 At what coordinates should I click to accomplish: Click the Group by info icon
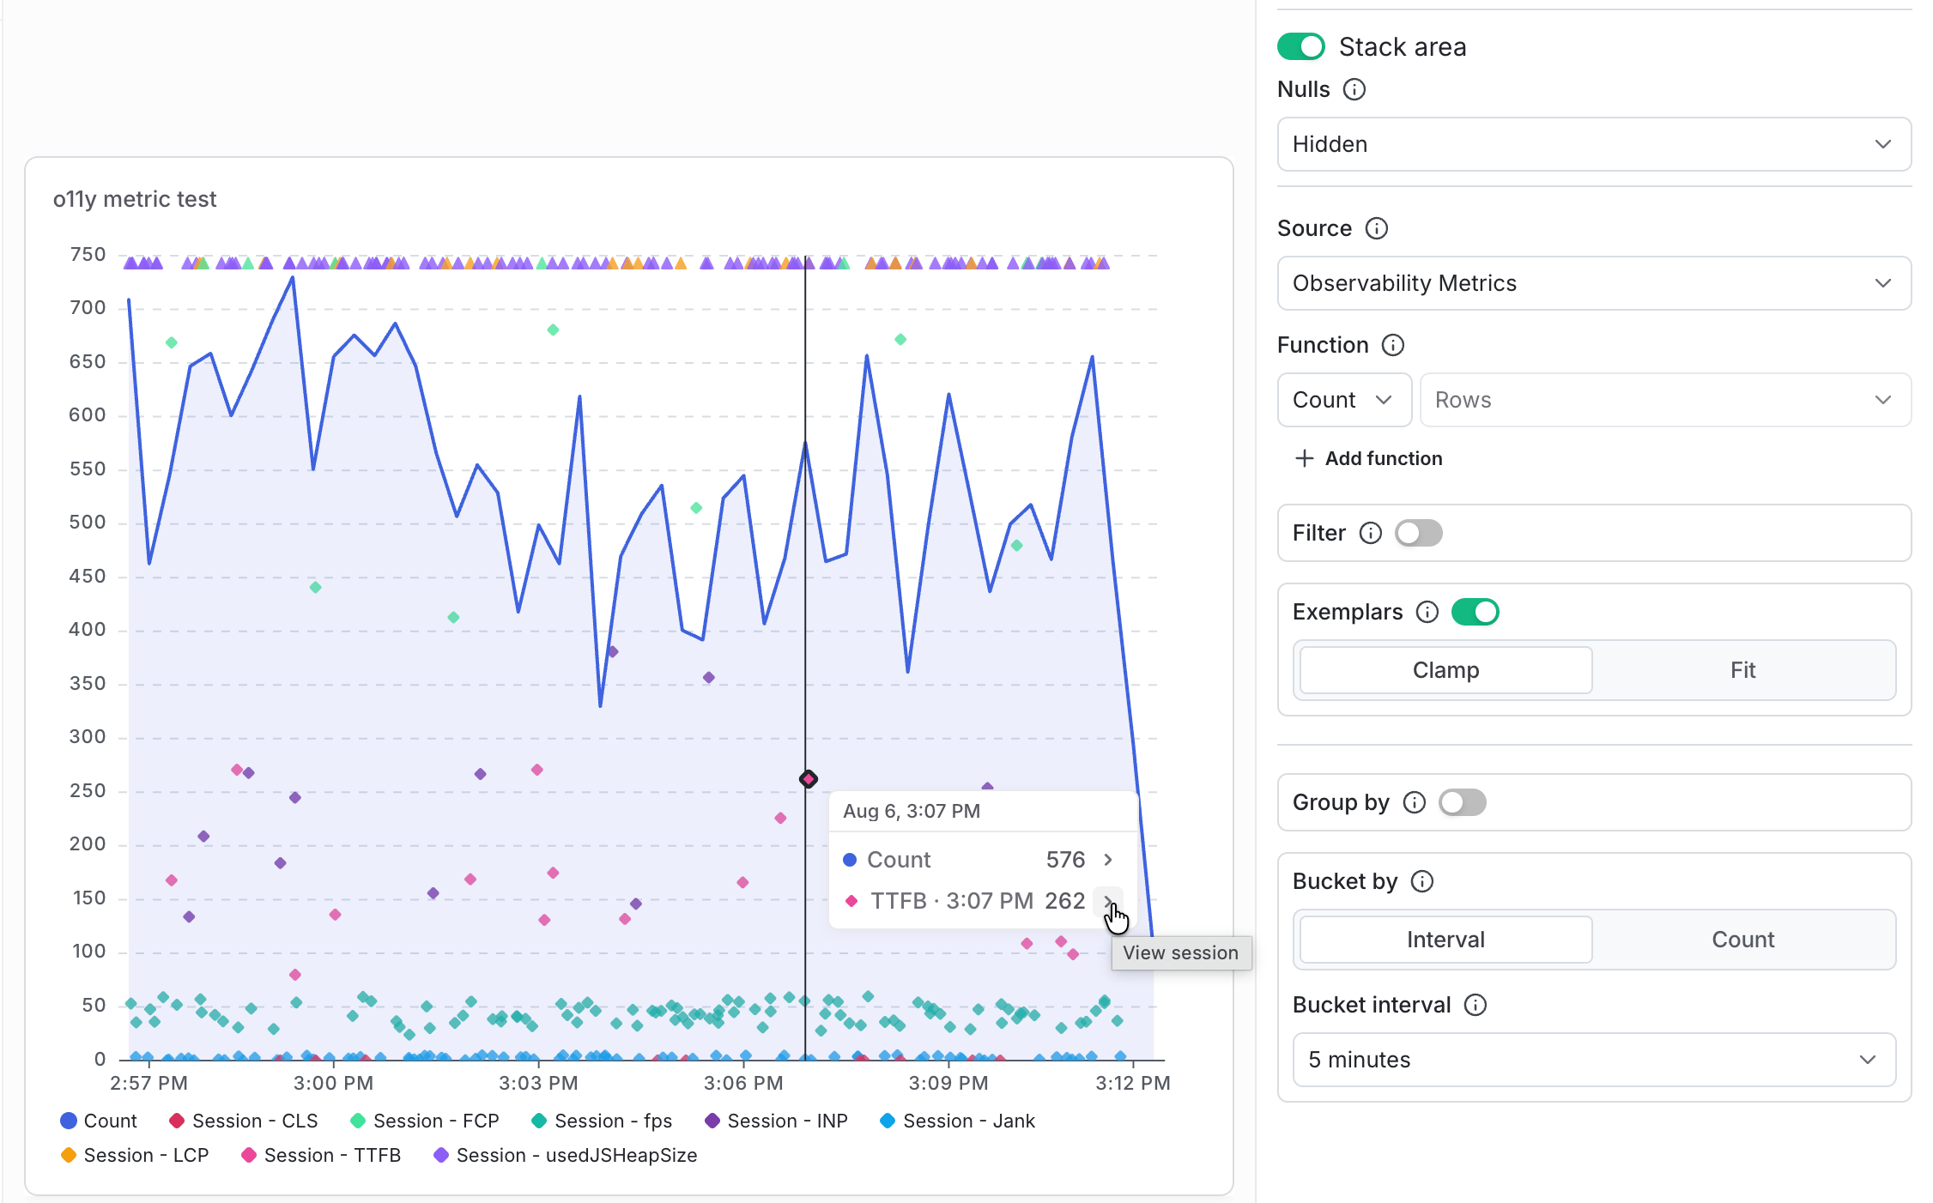(x=1414, y=802)
